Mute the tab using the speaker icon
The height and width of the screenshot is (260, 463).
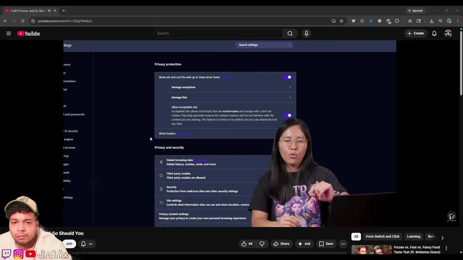click(x=49, y=10)
